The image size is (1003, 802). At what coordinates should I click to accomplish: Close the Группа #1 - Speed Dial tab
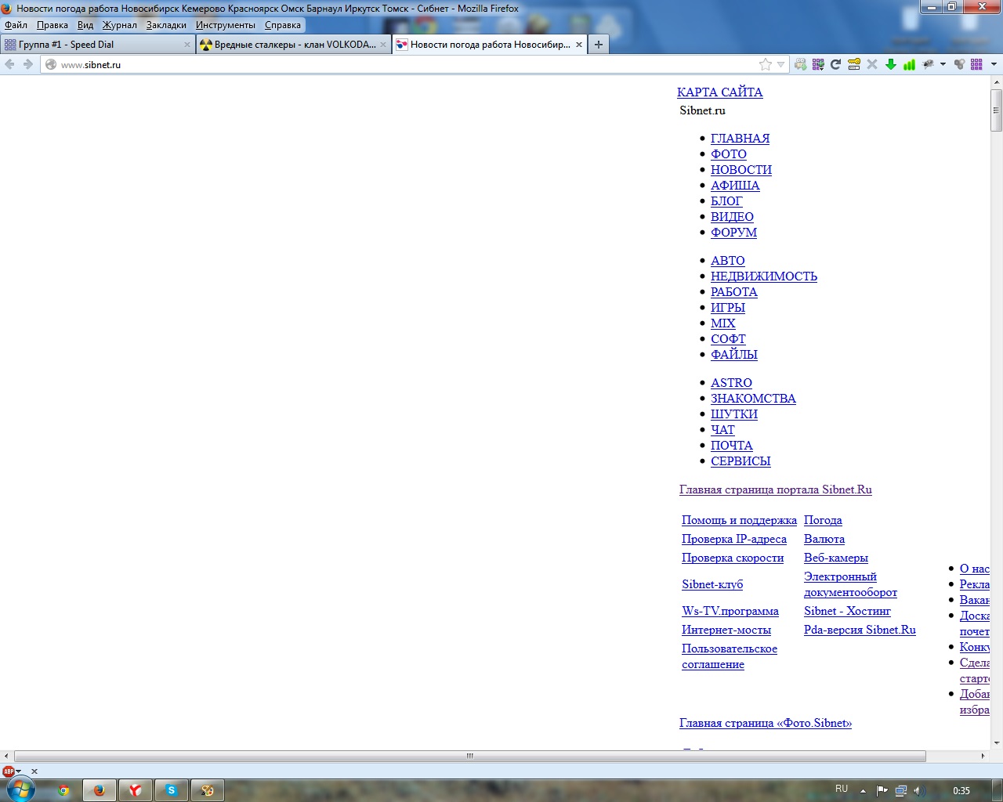(x=187, y=45)
